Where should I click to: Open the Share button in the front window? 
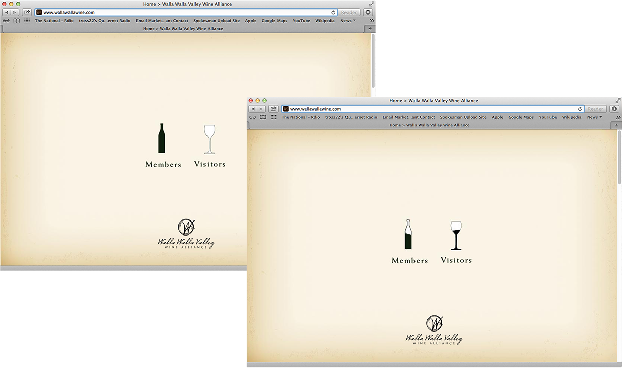coord(273,109)
